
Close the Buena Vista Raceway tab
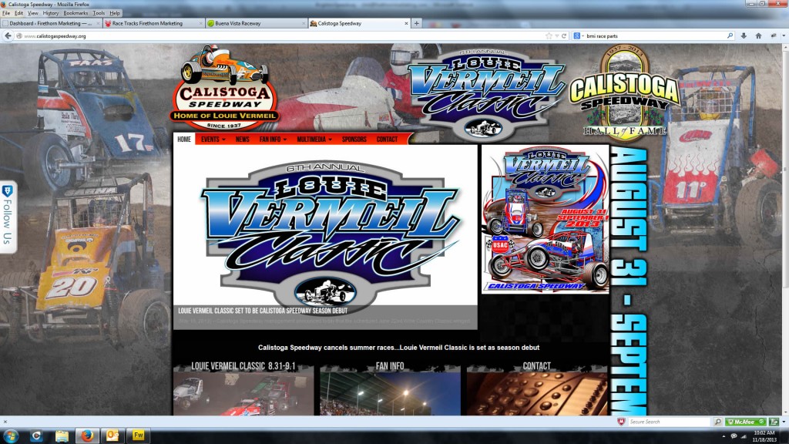304,23
